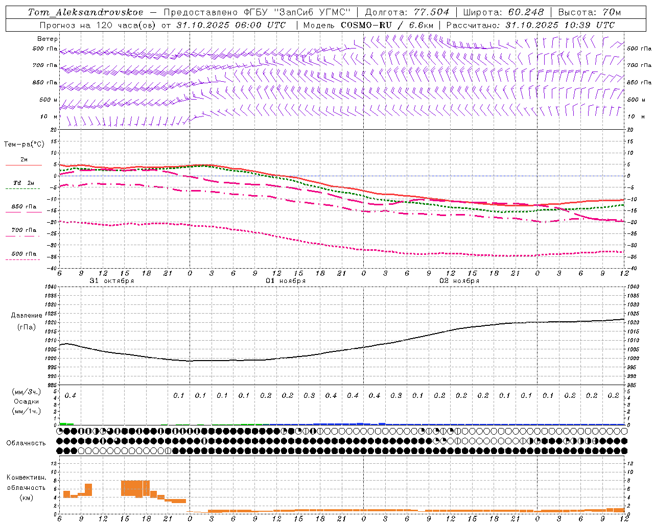This screenshot has height=523, width=654.
Task: Click '500 гПа' temperature legend with dotted line
Action: tap(24, 254)
